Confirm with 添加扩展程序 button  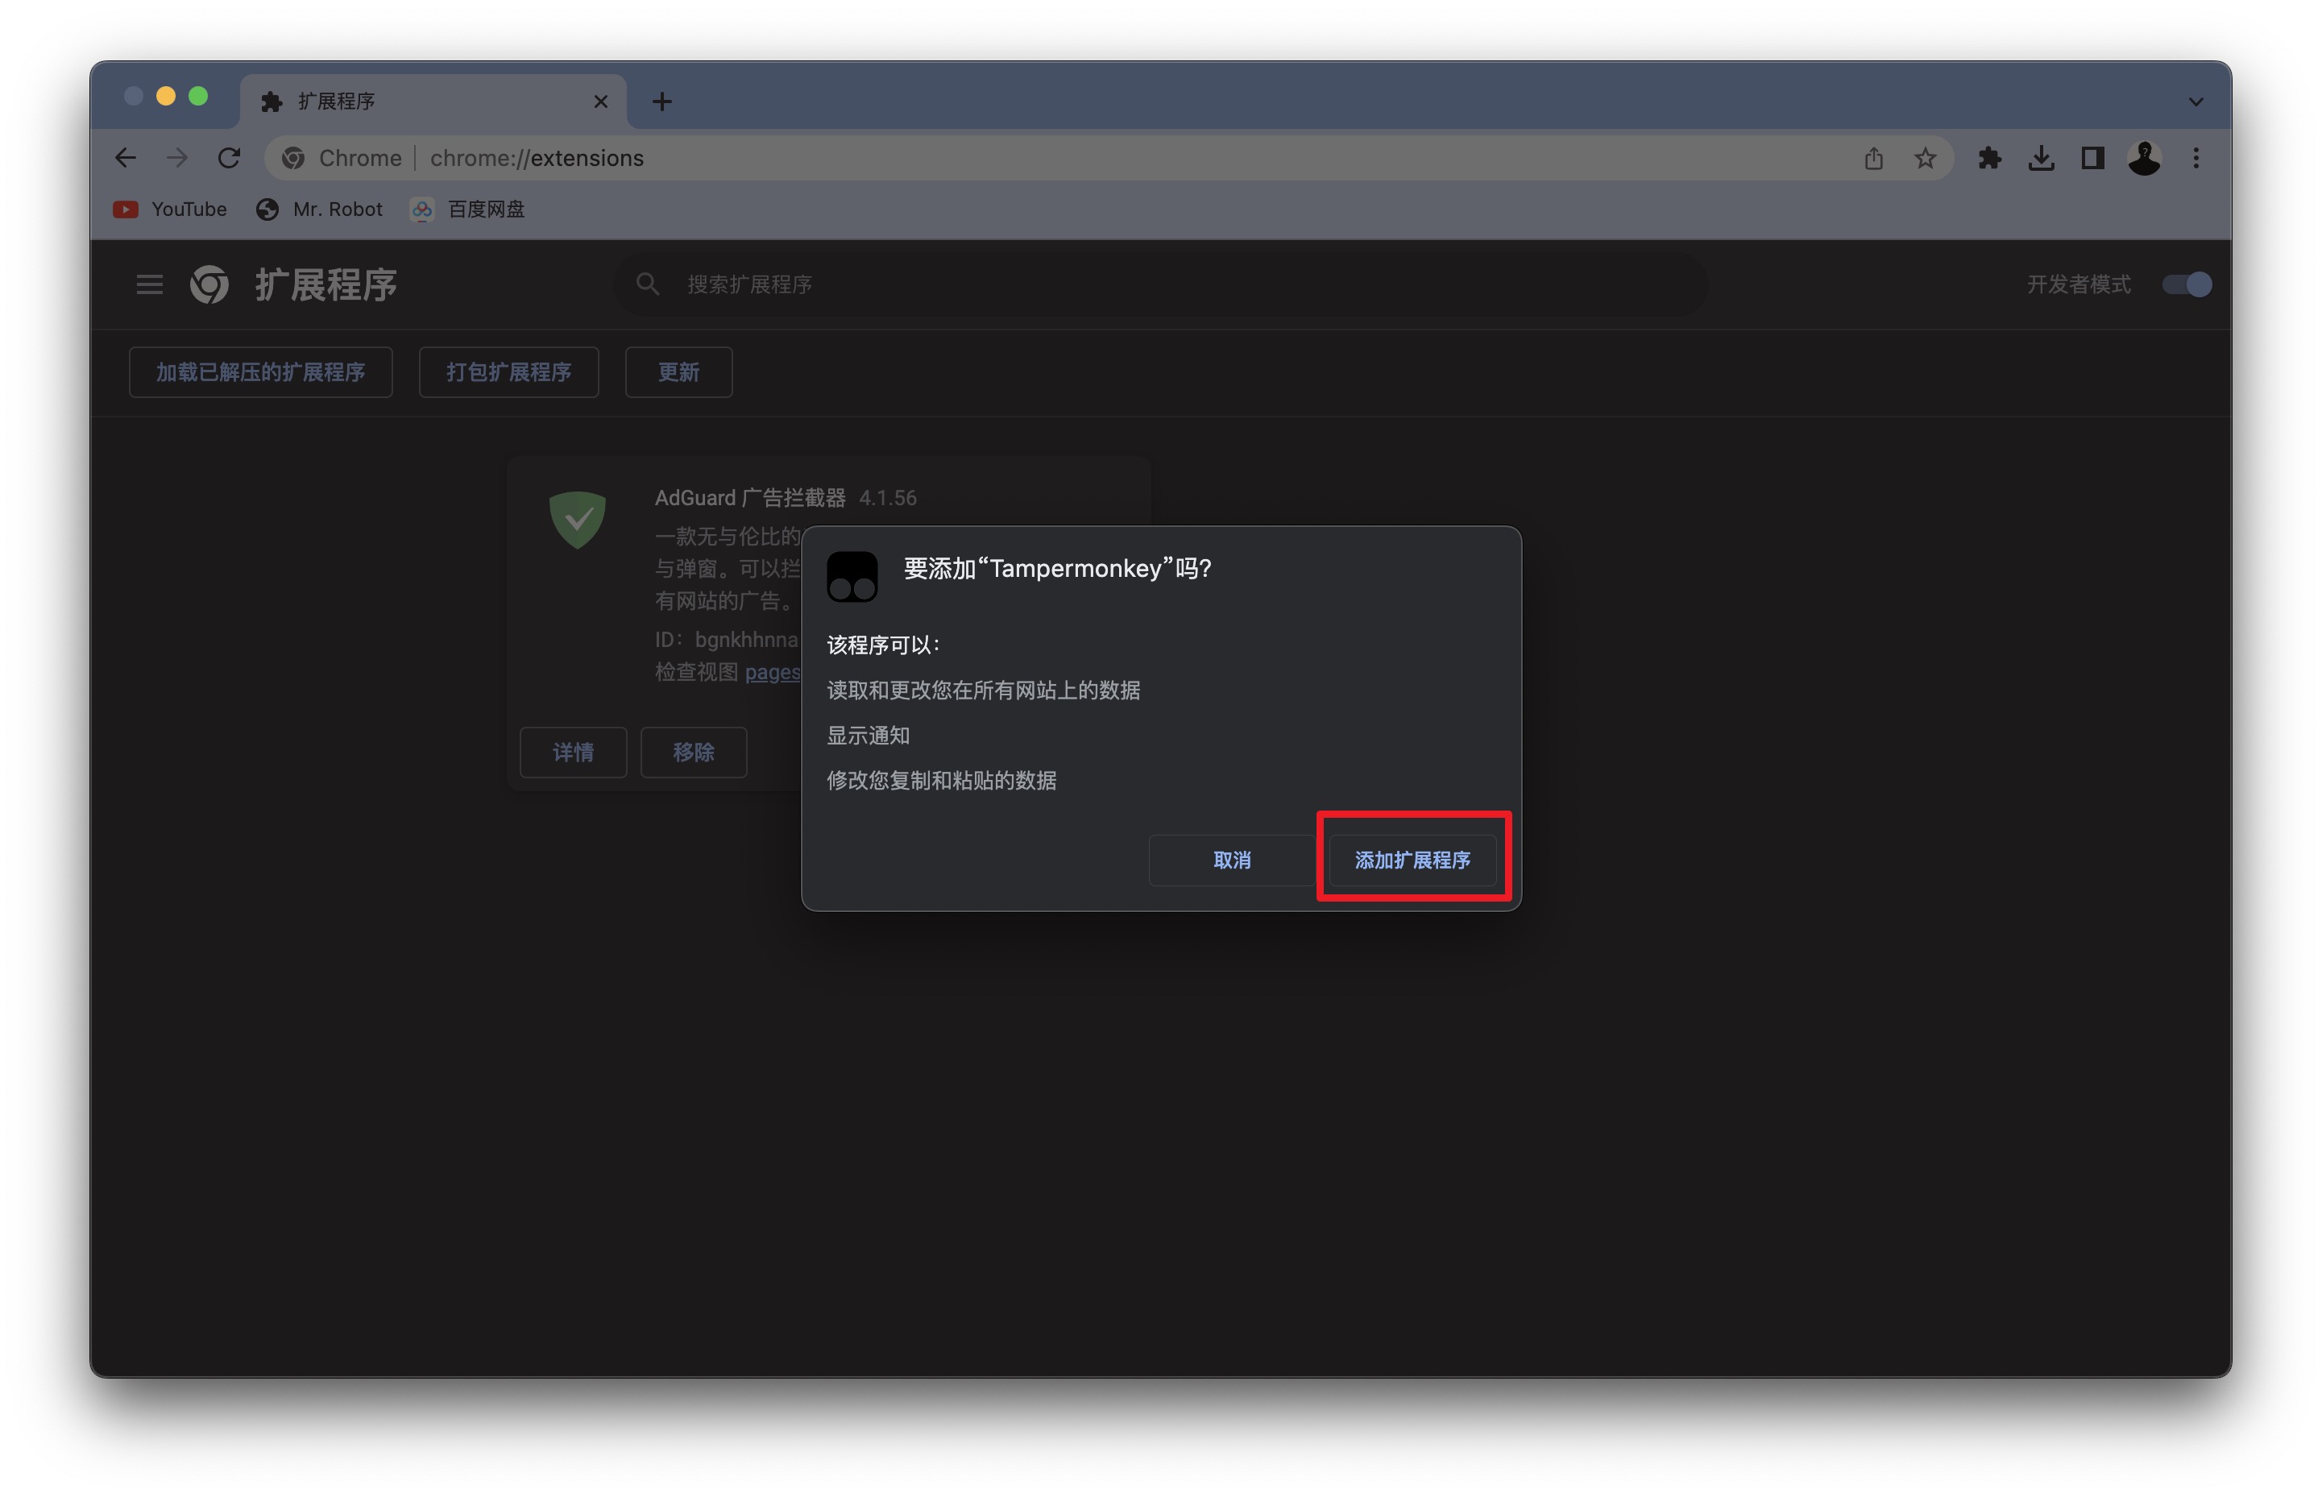[x=1412, y=860]
